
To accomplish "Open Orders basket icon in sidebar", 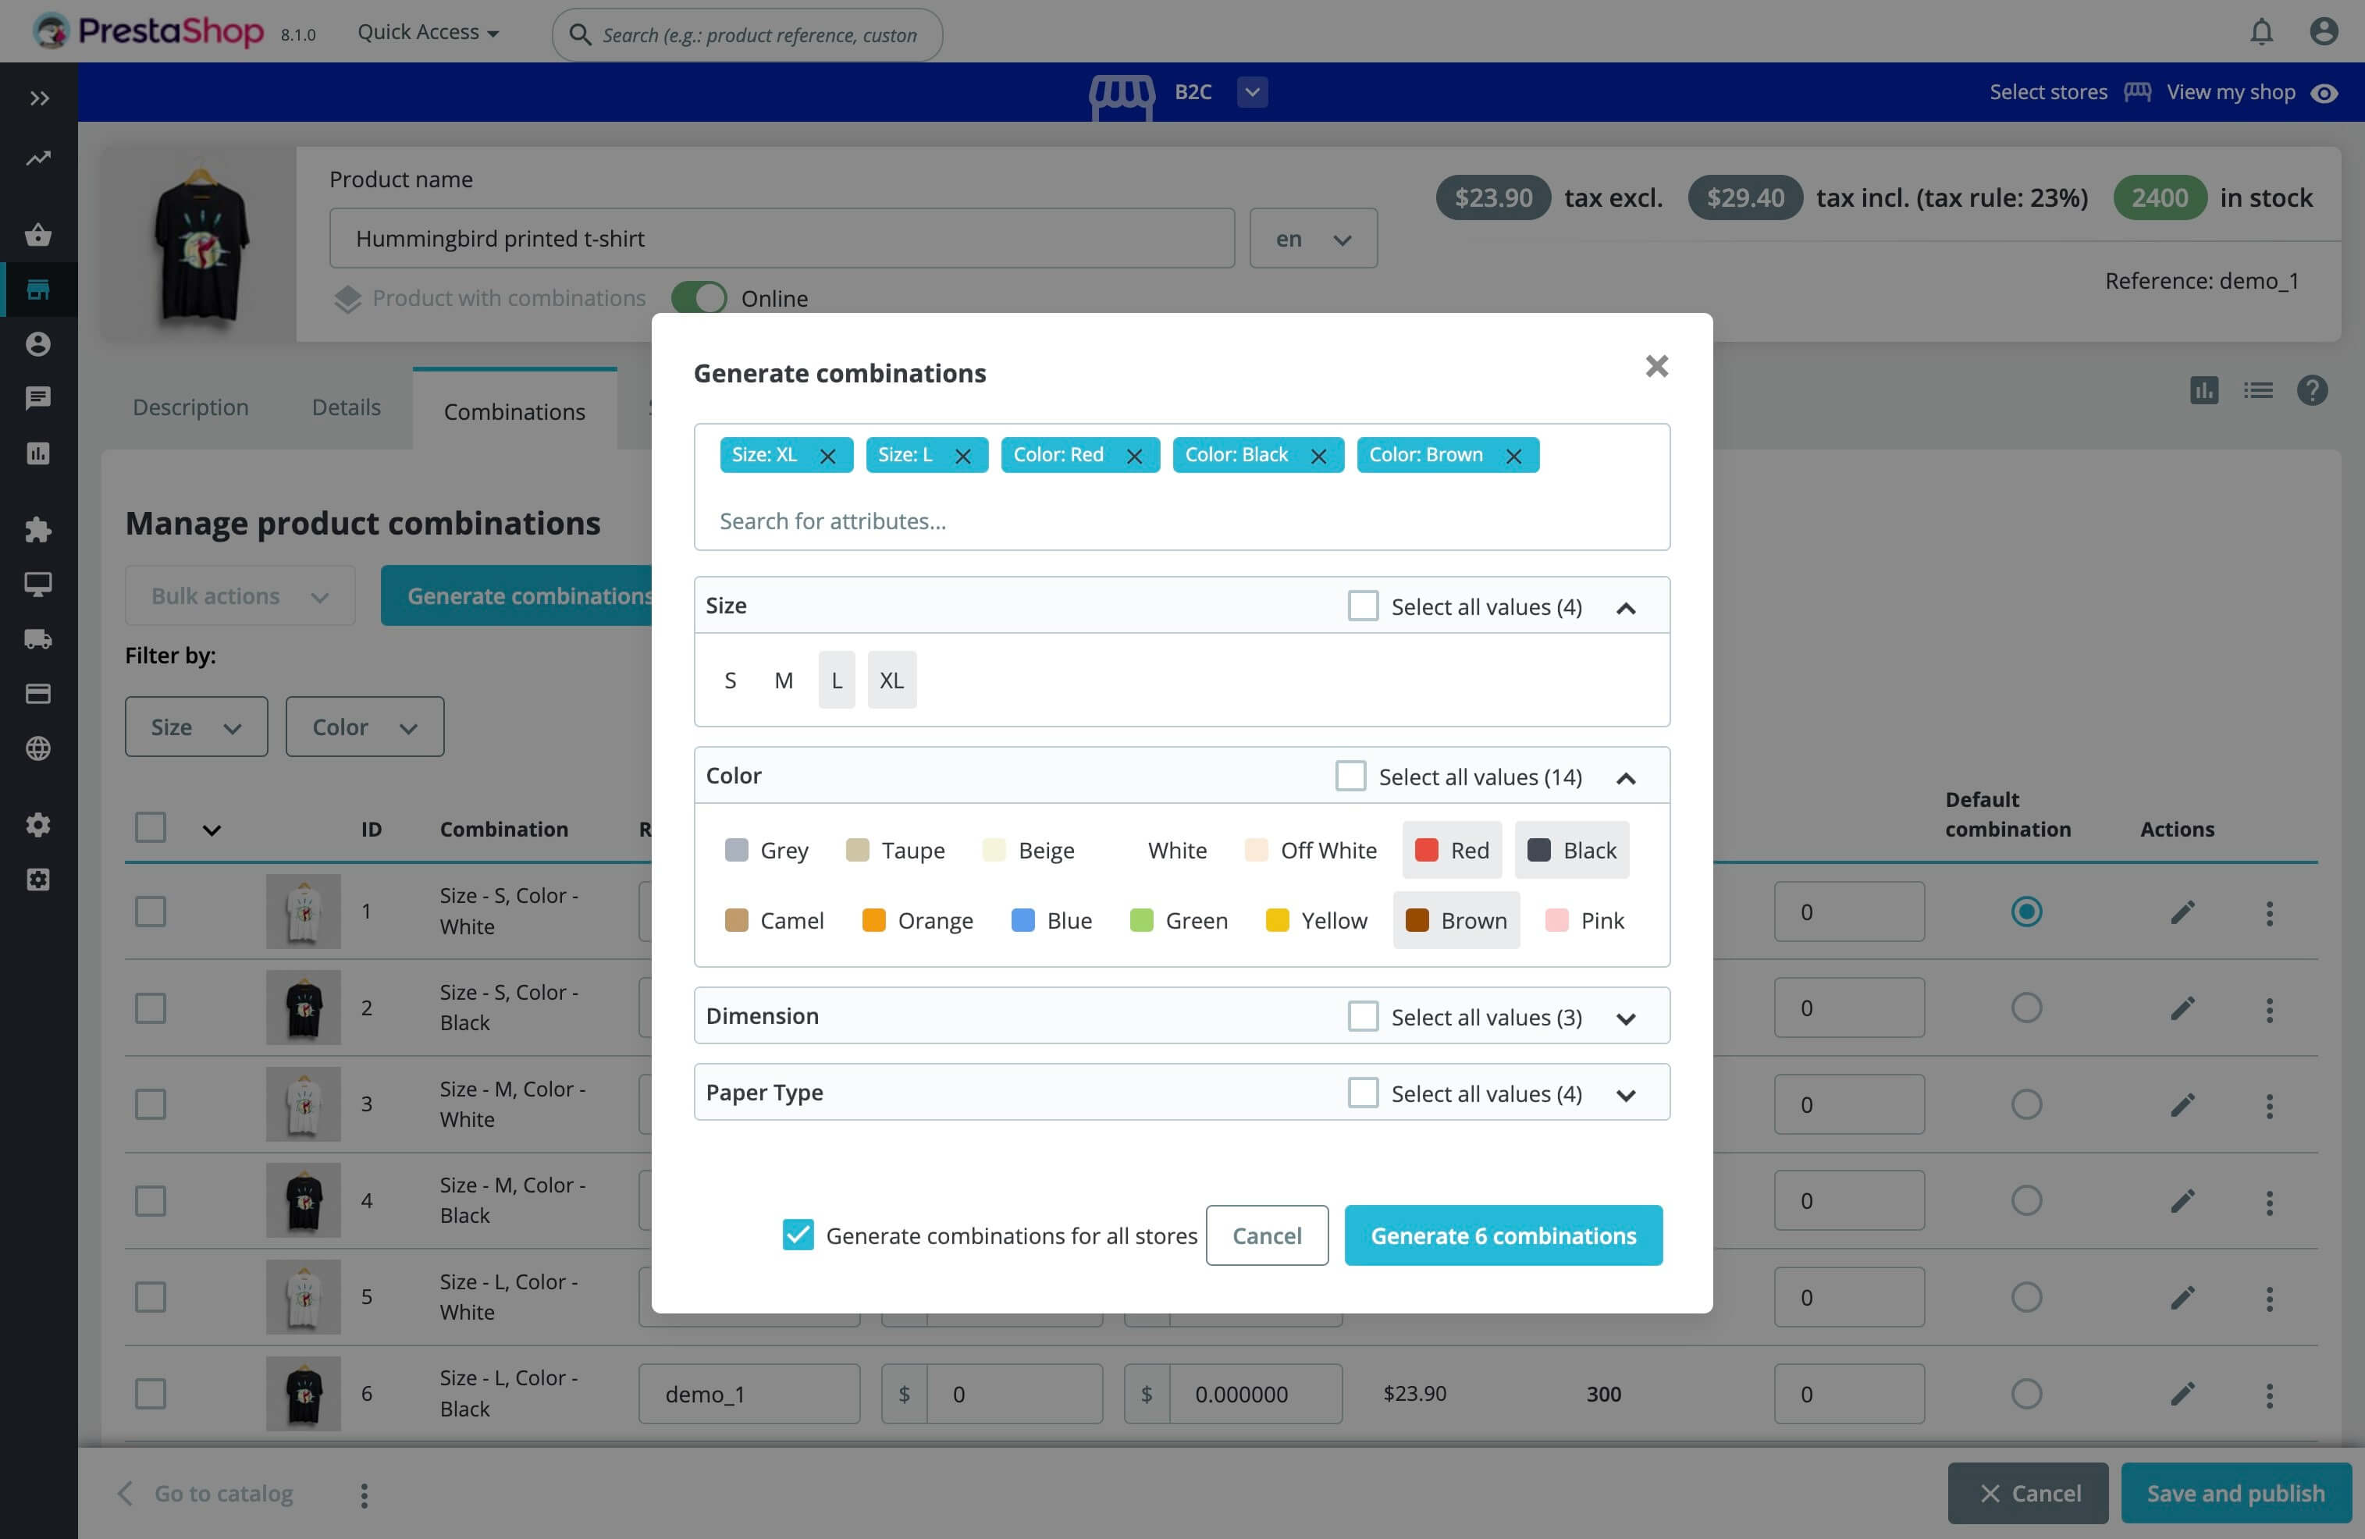I will pyautogui.click(x=39, y=234).
